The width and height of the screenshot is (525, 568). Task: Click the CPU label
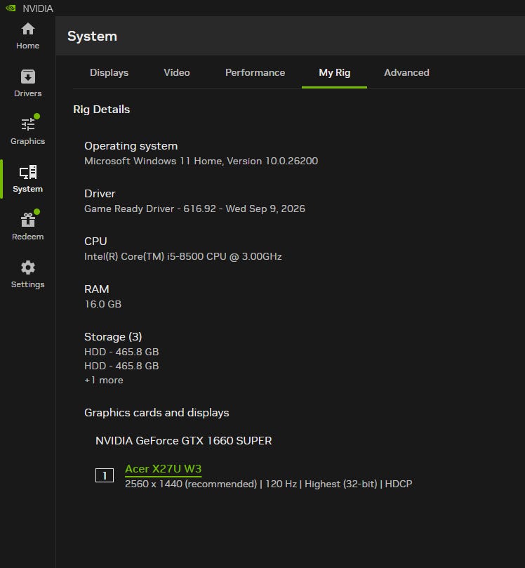(95, 242)
